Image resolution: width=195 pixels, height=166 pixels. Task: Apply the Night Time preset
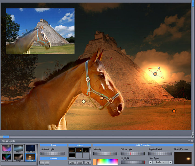click(x=30, y=148)
